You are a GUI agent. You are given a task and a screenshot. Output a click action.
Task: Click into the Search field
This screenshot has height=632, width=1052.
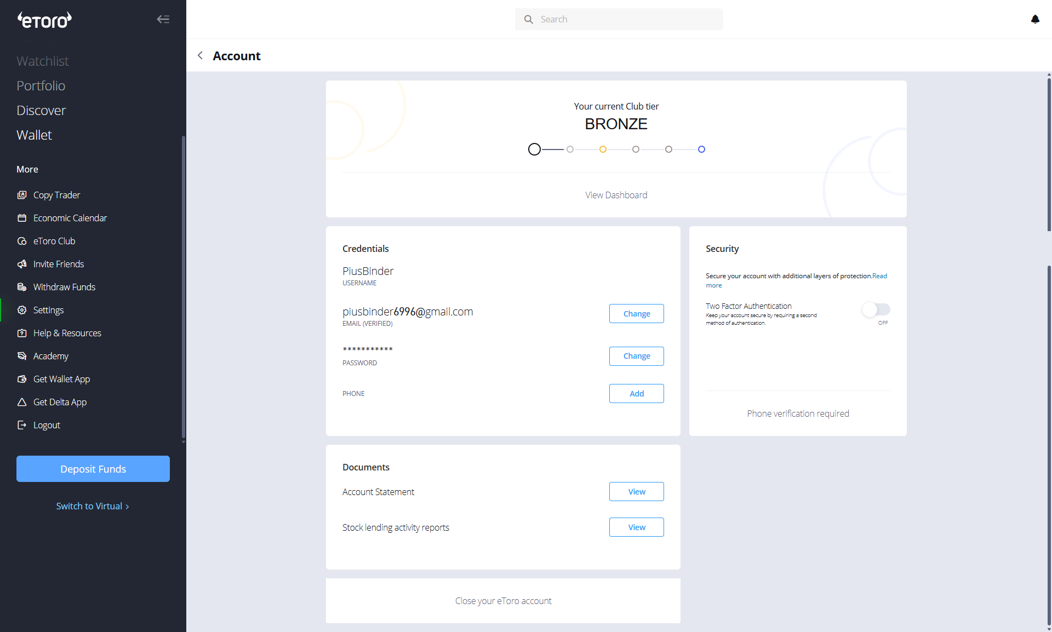click(619, 19)
